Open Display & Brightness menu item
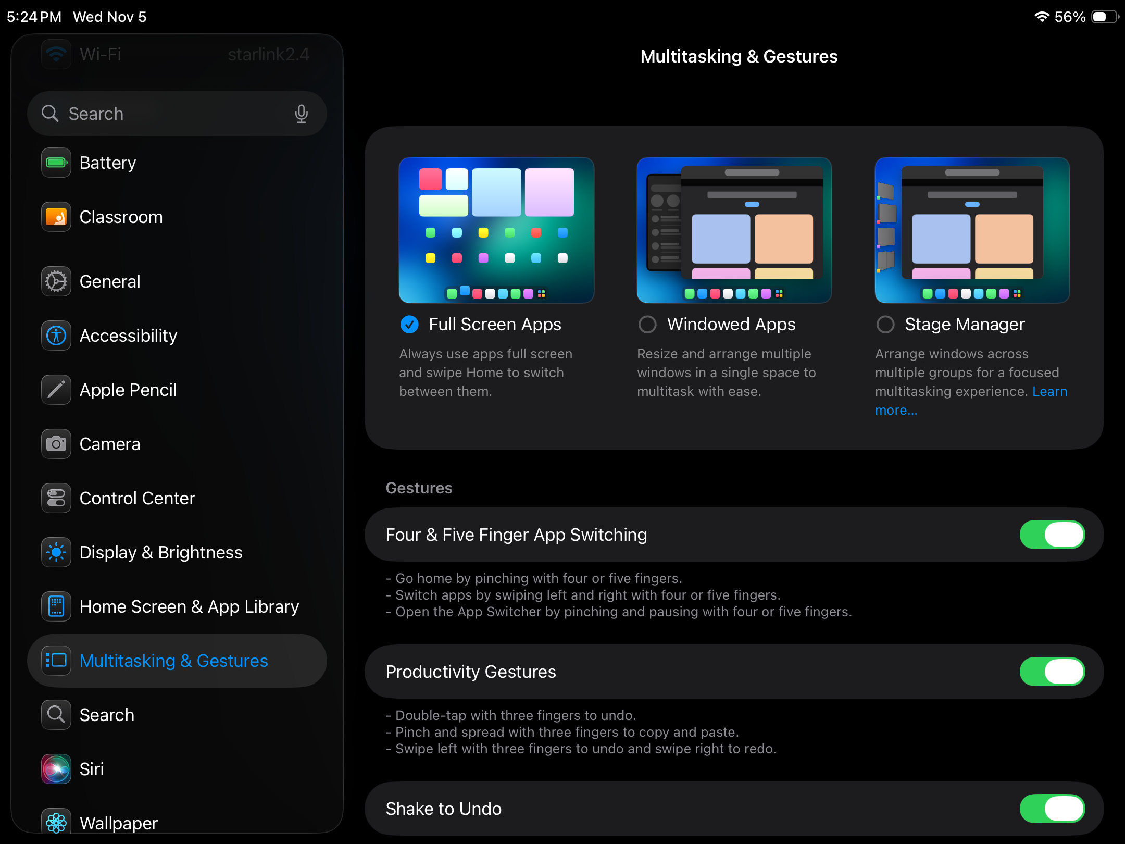This screenshot has height=844, width=1125. pyautogui.click(x=161, y=552)
